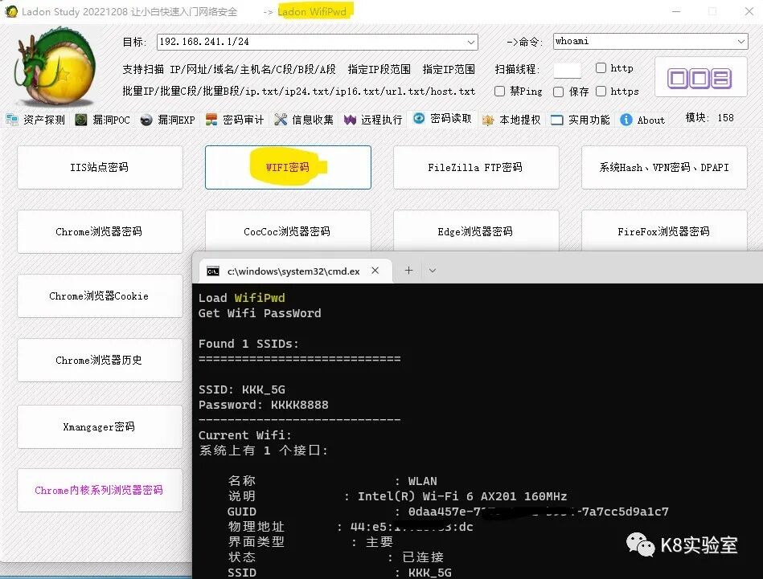Toggle the 保存 checkbox
The width and height of the screenshot is (763, 579).
[558, 92]
